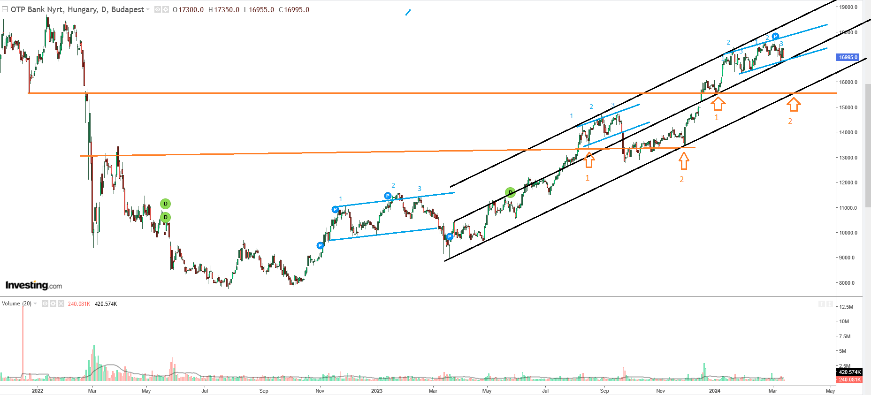Open the settings gear for the OTP Bank series
The height and width of the screenshot is (395, 871).
click(x=166, y=9)
